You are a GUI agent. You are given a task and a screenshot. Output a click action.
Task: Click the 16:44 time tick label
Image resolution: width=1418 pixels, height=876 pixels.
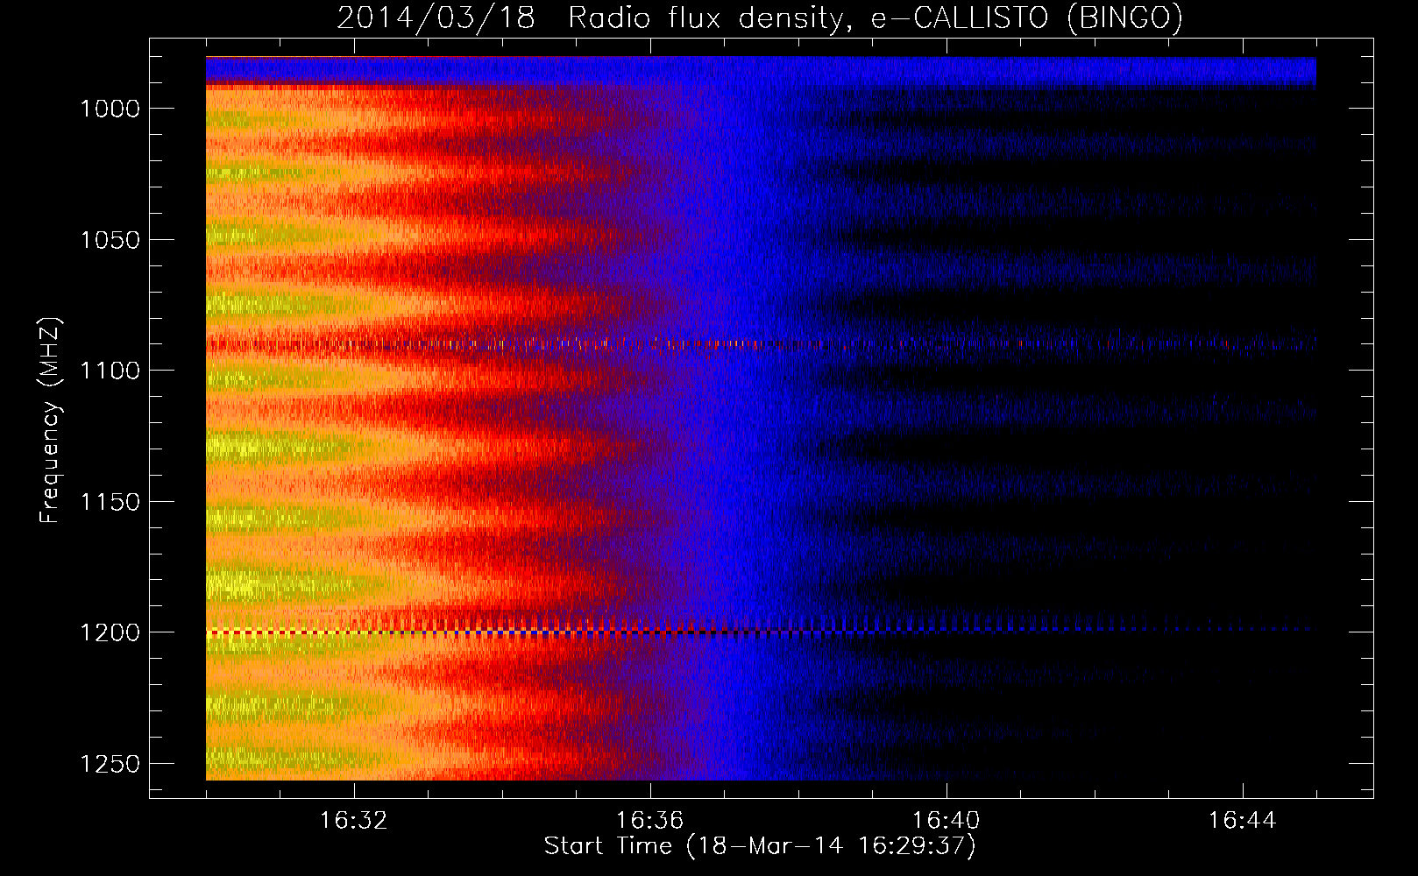(x=1243, y=821)
